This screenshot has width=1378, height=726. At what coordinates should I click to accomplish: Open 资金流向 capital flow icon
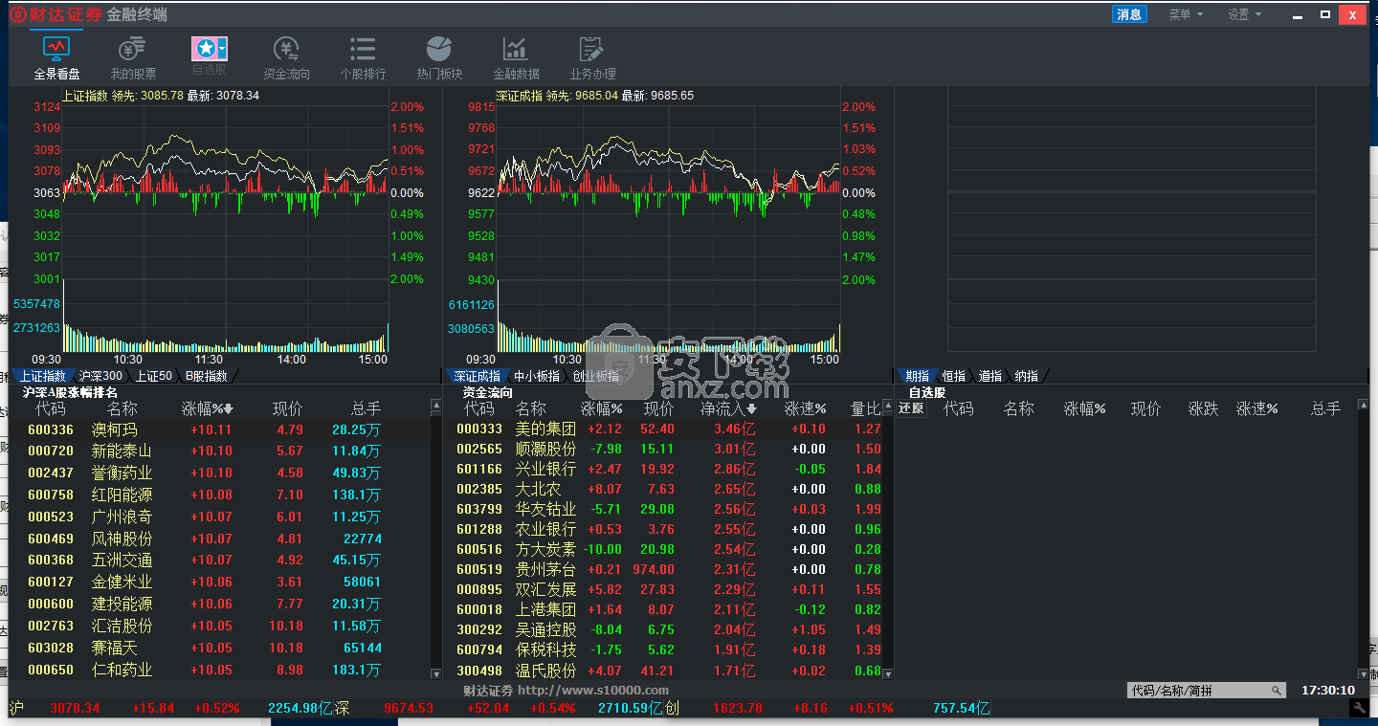(286, 48)
